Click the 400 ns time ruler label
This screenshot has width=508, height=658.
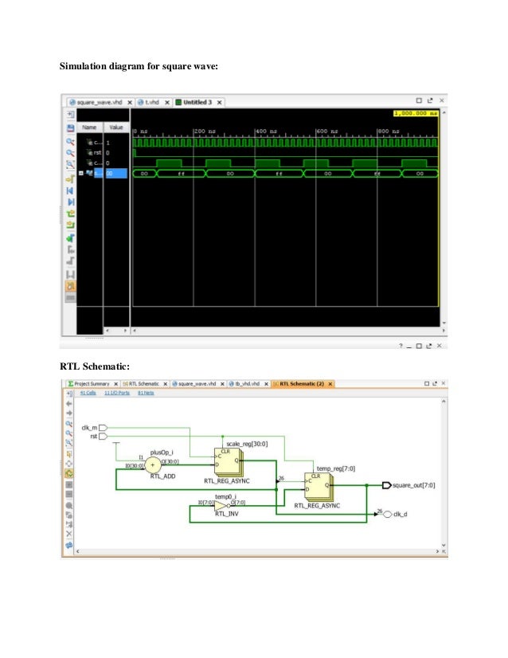click(266, 131)
